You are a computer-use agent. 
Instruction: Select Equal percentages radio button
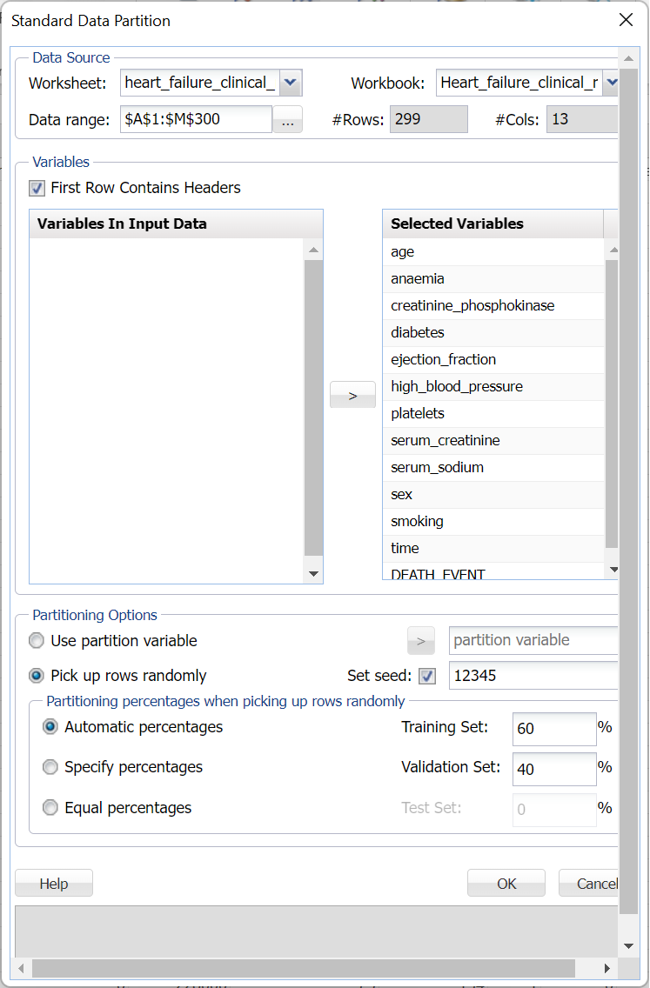pyautogui.click(x=50, y=808)
